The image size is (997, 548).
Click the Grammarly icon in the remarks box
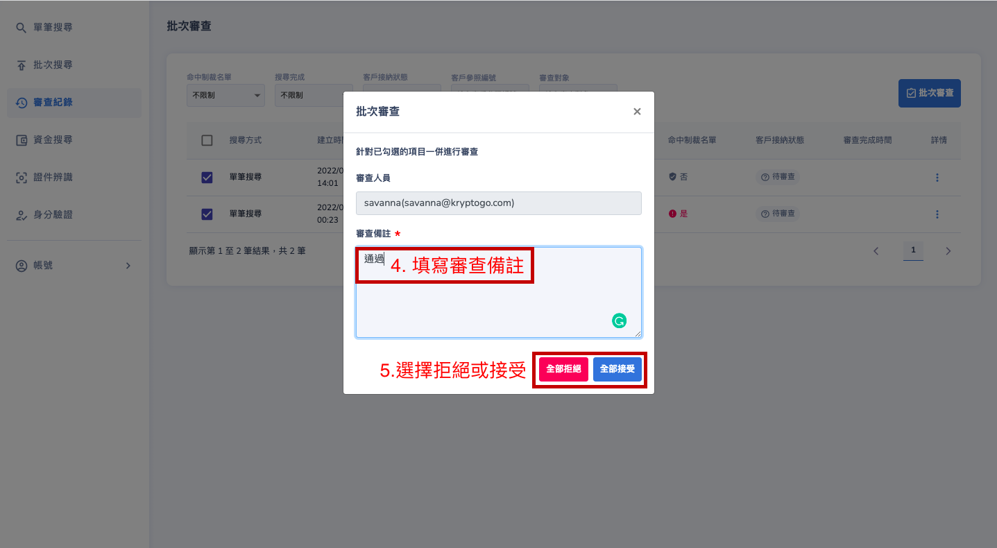point(619,320)
